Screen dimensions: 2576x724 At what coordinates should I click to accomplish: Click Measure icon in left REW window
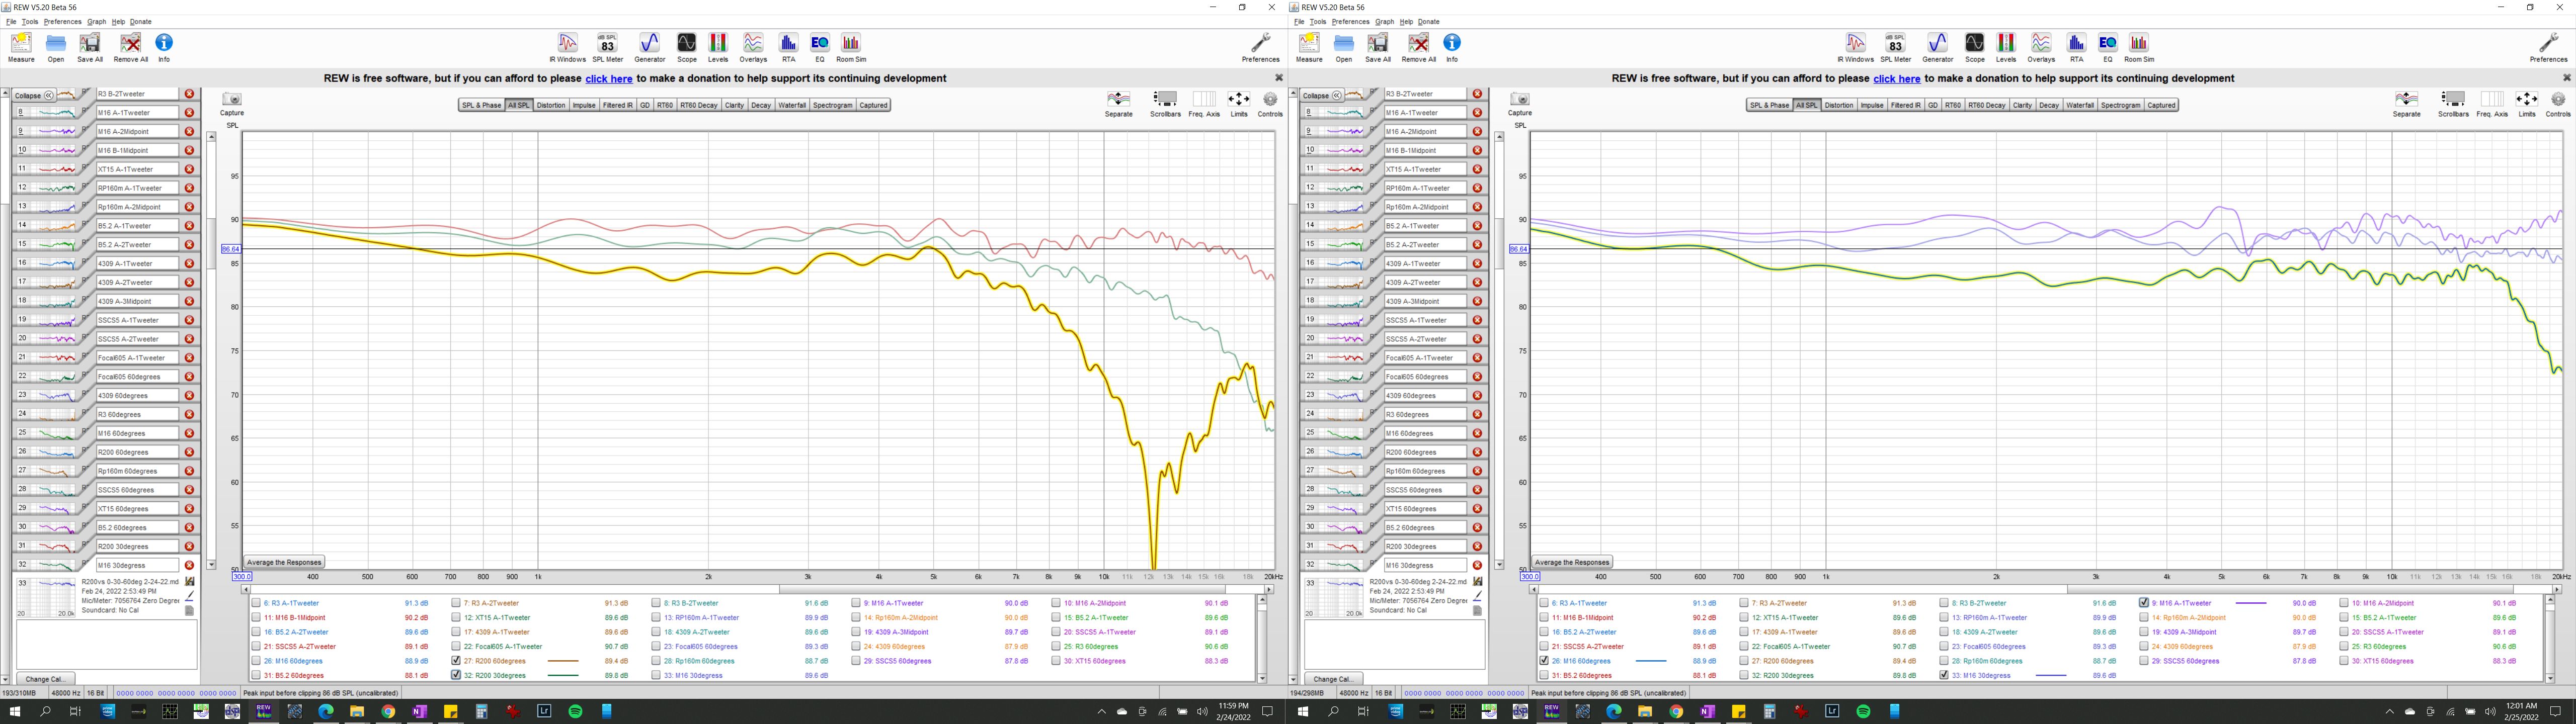coord(21,46)
